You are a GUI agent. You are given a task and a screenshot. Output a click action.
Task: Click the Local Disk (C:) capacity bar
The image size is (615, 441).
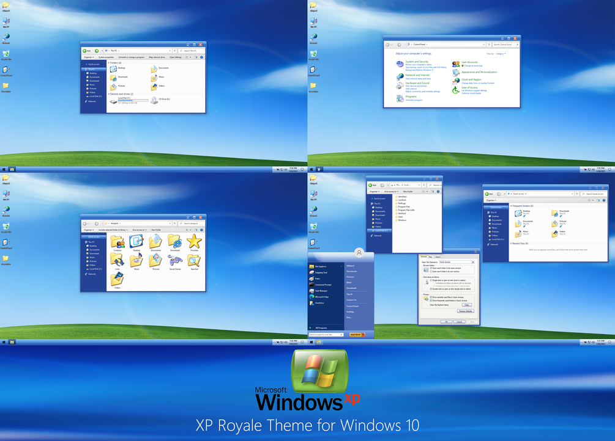point(133,101)
